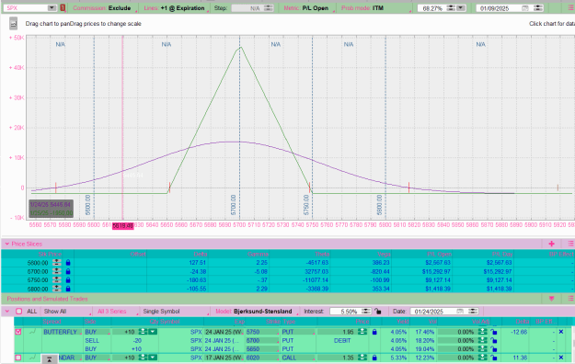Screen dimensions: 575x364
Task: Click the pink 5619 price marker on axis
Action: point(123,226)
